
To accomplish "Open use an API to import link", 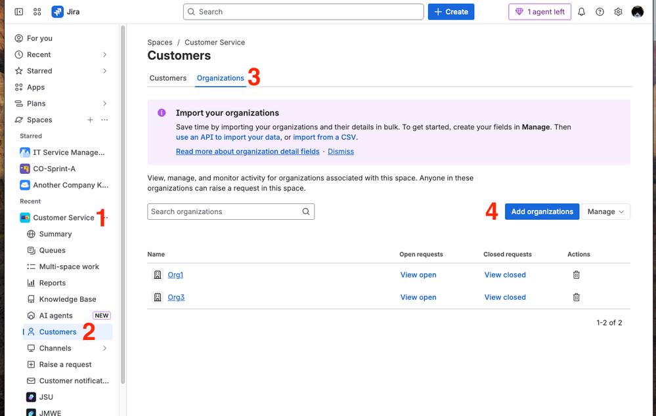I will coord(228,137).
